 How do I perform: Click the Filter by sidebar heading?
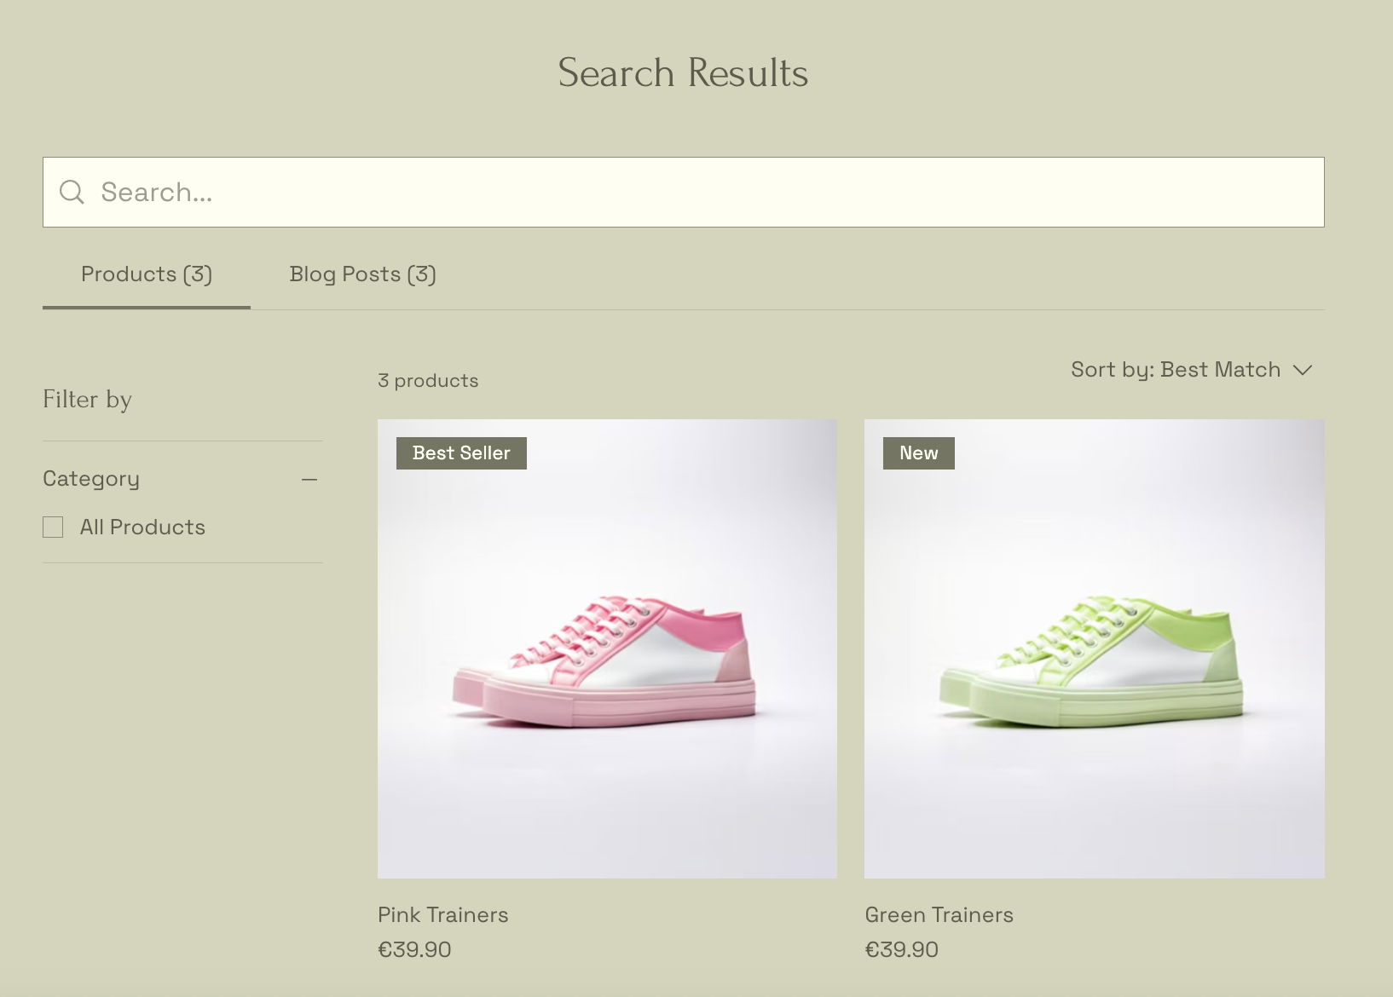(87, 400)
